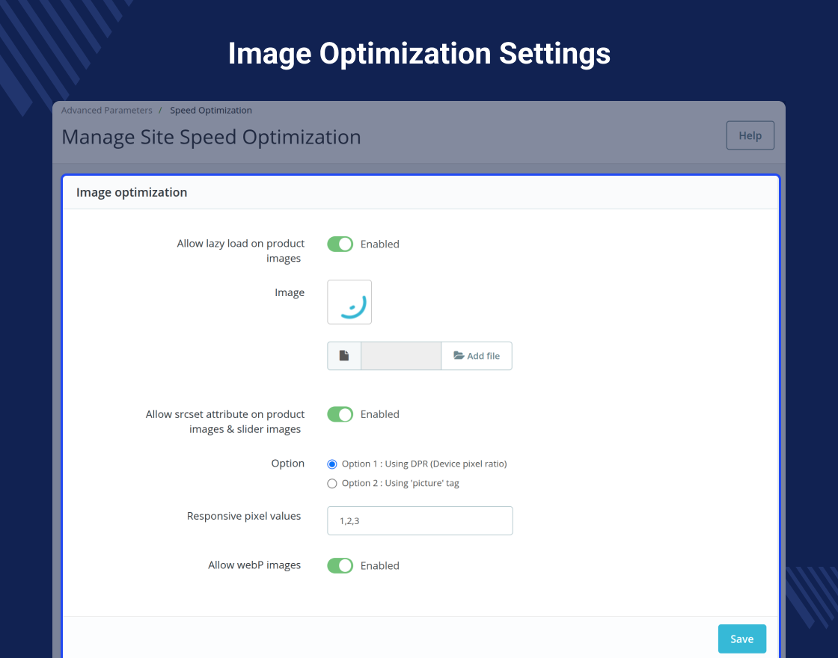Click the Image optimization panel header
Viewport: 838px width, 658px height.
click(x=132, y=192)
